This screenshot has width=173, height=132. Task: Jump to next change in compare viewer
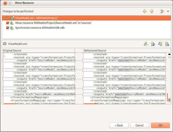[x=160, y=44]
